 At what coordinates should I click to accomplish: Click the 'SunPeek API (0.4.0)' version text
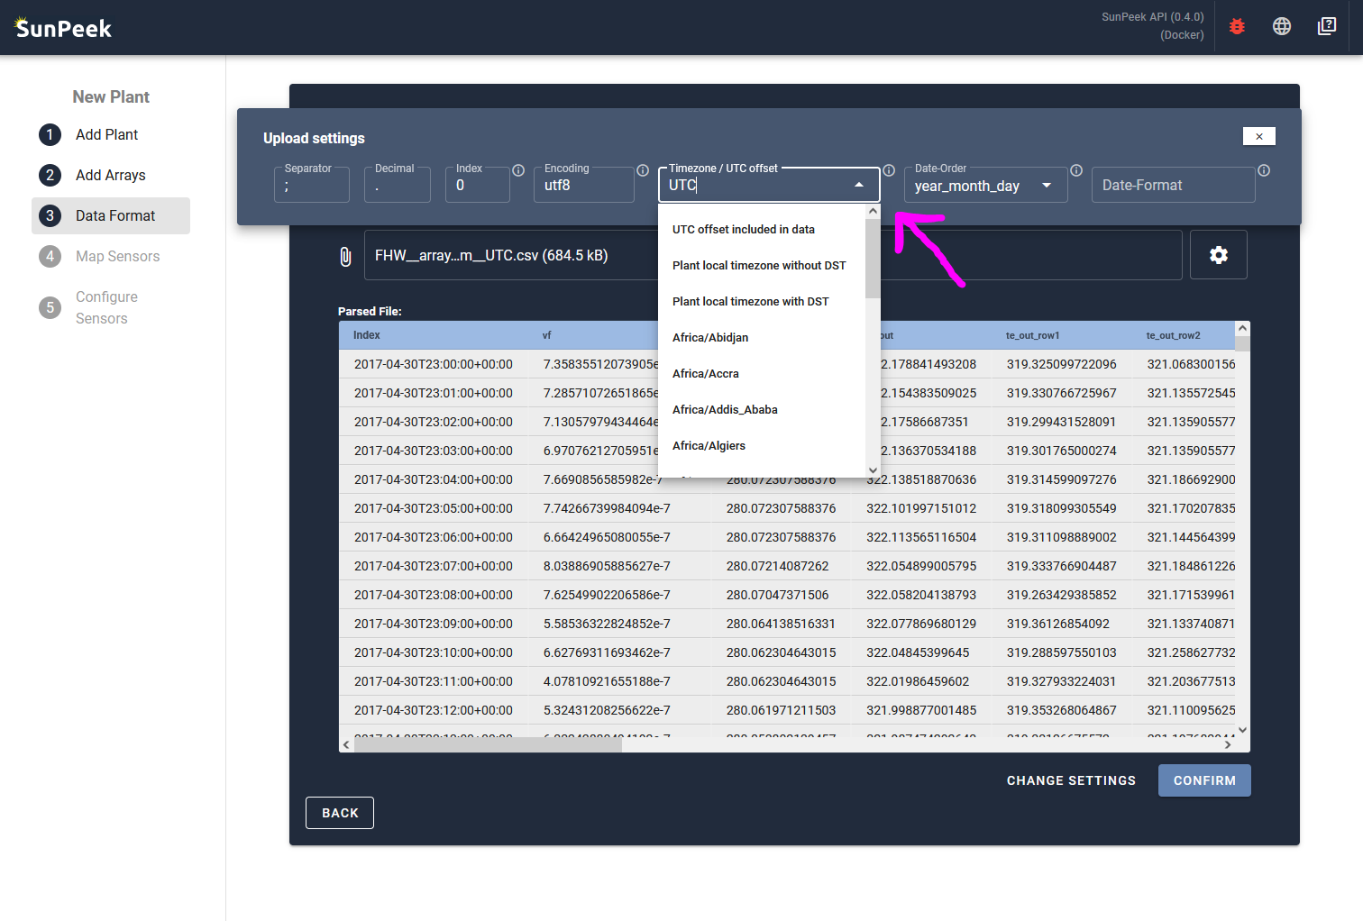(1152, 17)
